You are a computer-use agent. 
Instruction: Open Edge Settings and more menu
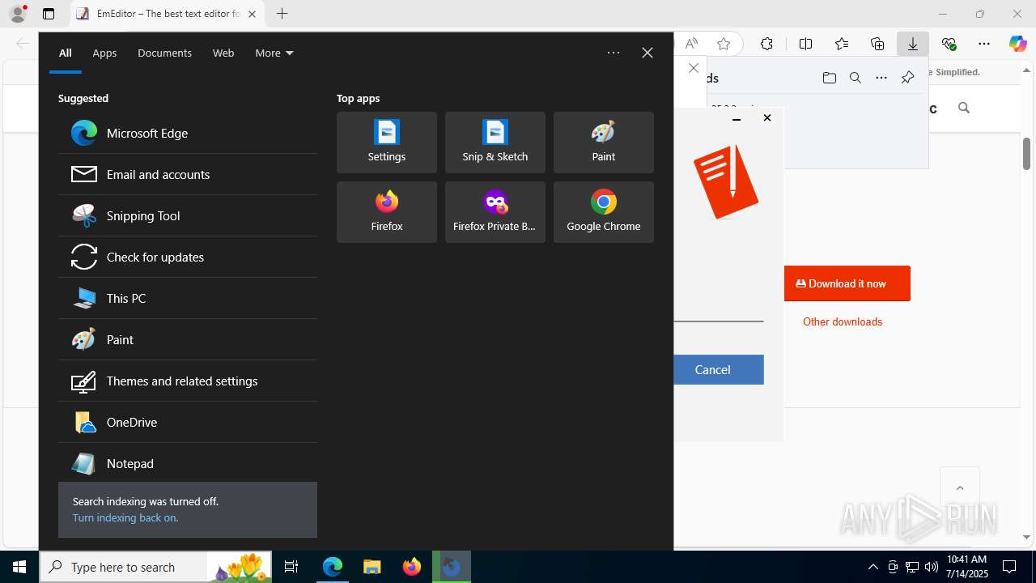(984, 44)
